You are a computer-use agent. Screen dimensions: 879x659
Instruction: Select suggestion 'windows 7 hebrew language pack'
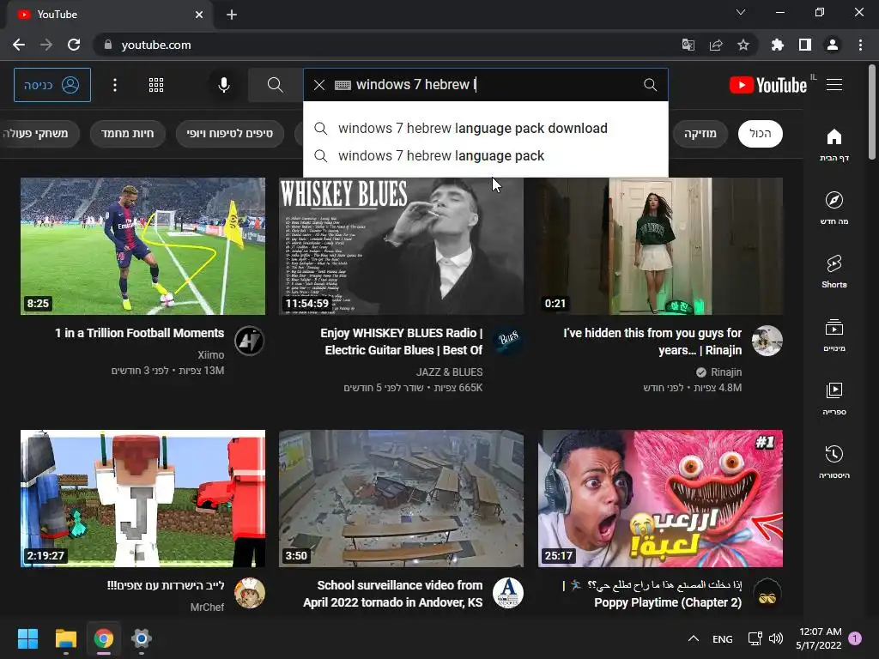[x=486, y=156]
